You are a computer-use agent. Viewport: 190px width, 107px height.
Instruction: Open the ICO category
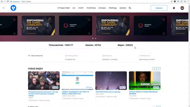(74, 8)
